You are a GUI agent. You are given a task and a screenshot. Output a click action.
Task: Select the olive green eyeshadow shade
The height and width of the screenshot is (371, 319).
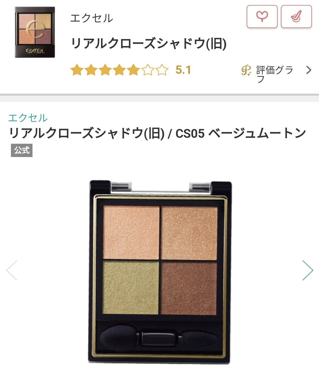(x=131, y=288)
